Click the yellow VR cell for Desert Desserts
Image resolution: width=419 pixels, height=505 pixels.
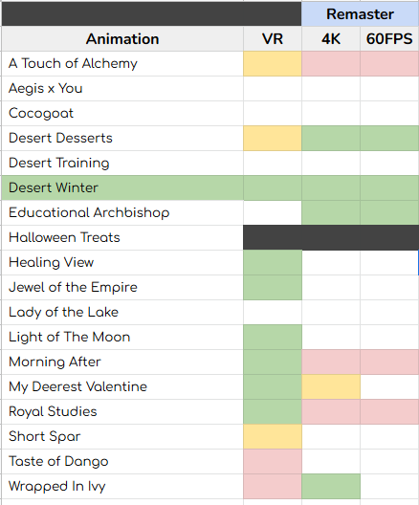click(x=273, y=138)
